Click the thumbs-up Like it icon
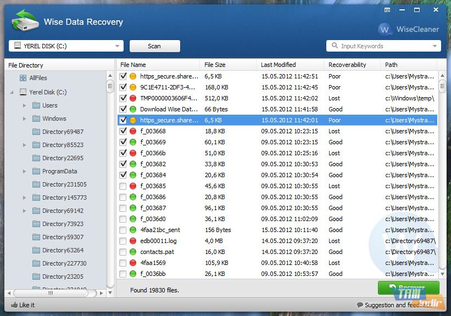This screenshot has width=451, height=316. 15,305
